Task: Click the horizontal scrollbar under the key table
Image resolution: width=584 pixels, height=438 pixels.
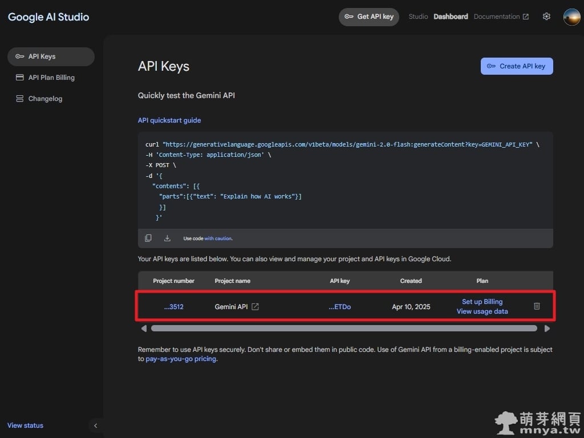Action: point(344,328)
